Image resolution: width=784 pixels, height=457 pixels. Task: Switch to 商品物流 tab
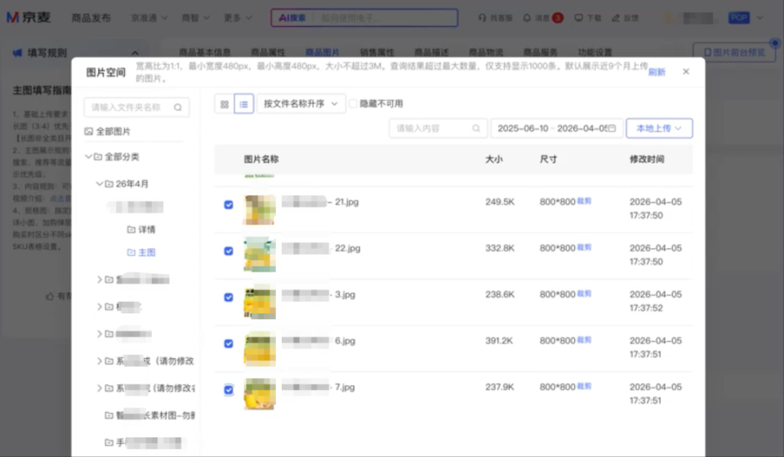(486, 52)
